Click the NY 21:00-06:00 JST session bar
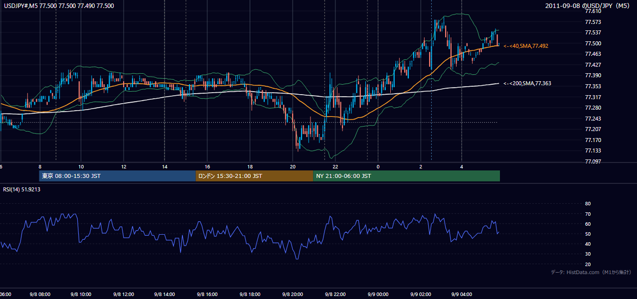The height and width of the screenshot is (299, 637). [x=406, y=176]
